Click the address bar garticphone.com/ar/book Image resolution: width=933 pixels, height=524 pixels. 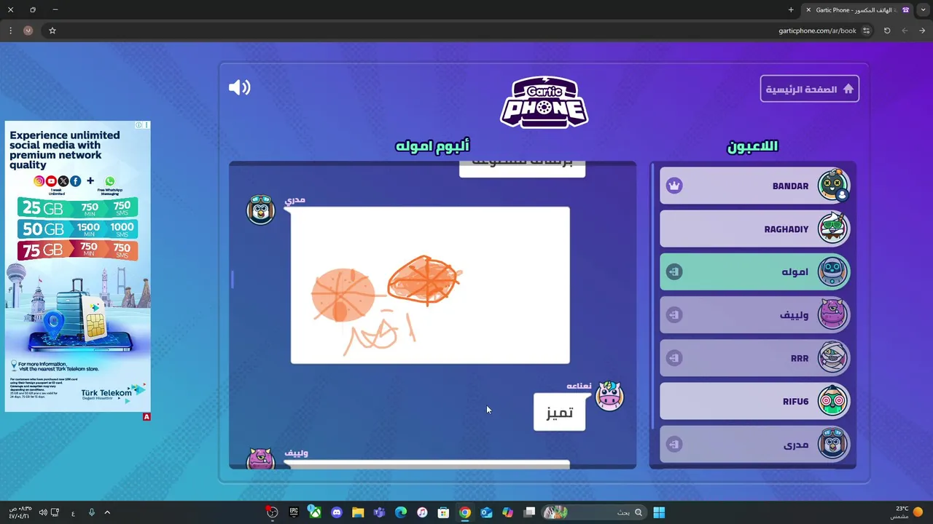[817, 31]
